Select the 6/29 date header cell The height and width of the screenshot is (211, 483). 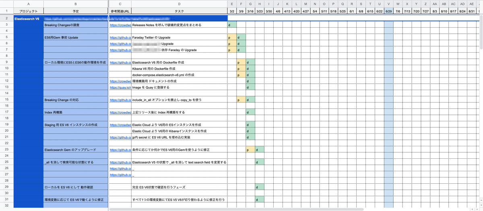pos(388,11)
